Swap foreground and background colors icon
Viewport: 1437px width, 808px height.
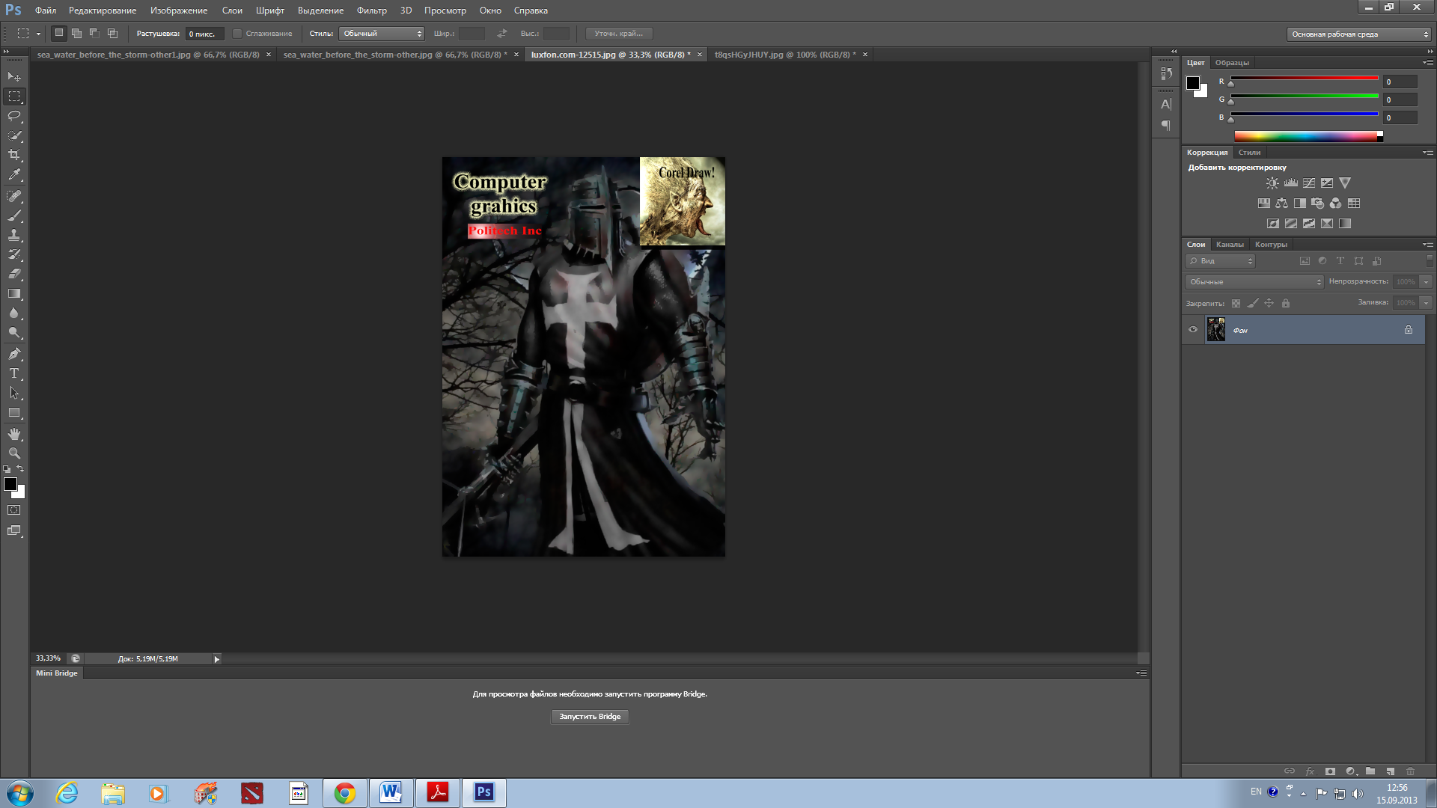(x=20, y=469)
